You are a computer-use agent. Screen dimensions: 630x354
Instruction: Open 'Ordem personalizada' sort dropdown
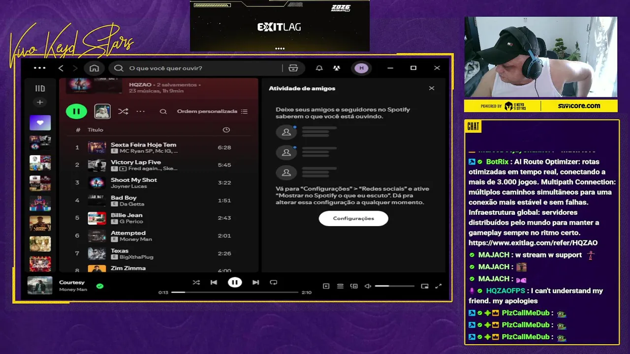pos(212,112)
